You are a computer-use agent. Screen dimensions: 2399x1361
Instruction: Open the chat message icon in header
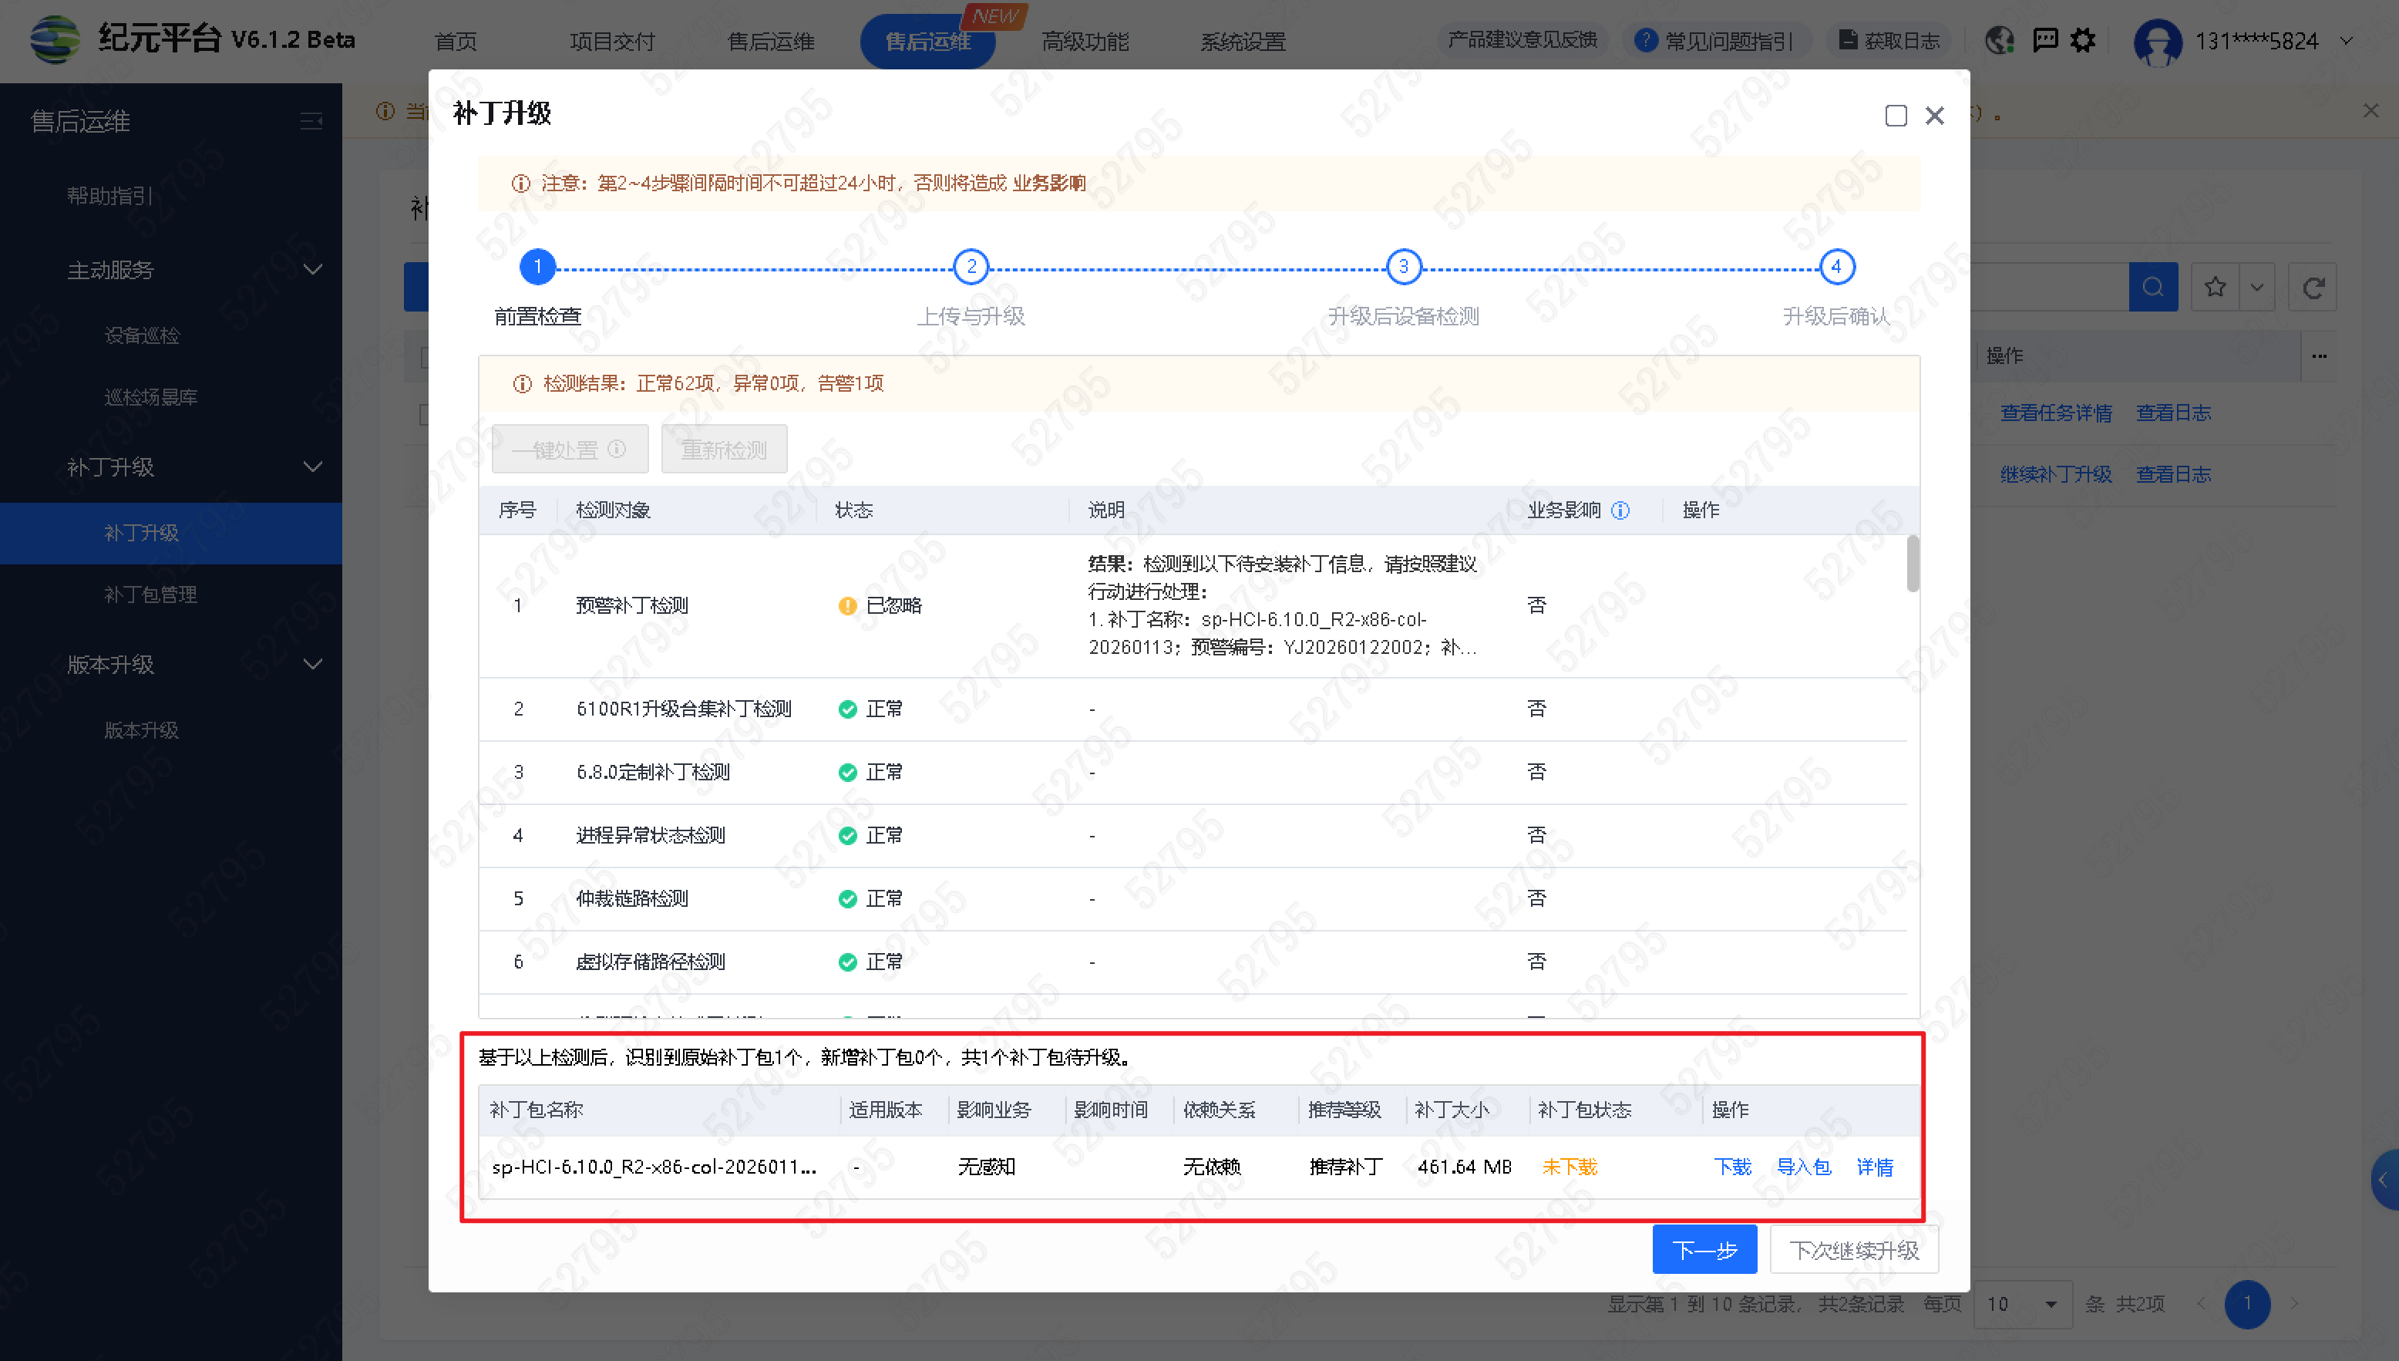pyautogui.click(x=2045, y=41)
